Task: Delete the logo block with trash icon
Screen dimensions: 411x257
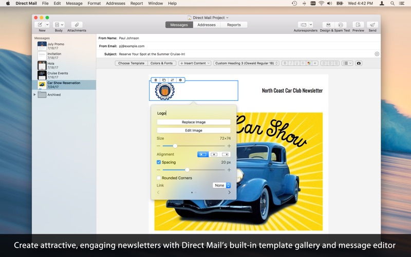Action: pos(156,80)
